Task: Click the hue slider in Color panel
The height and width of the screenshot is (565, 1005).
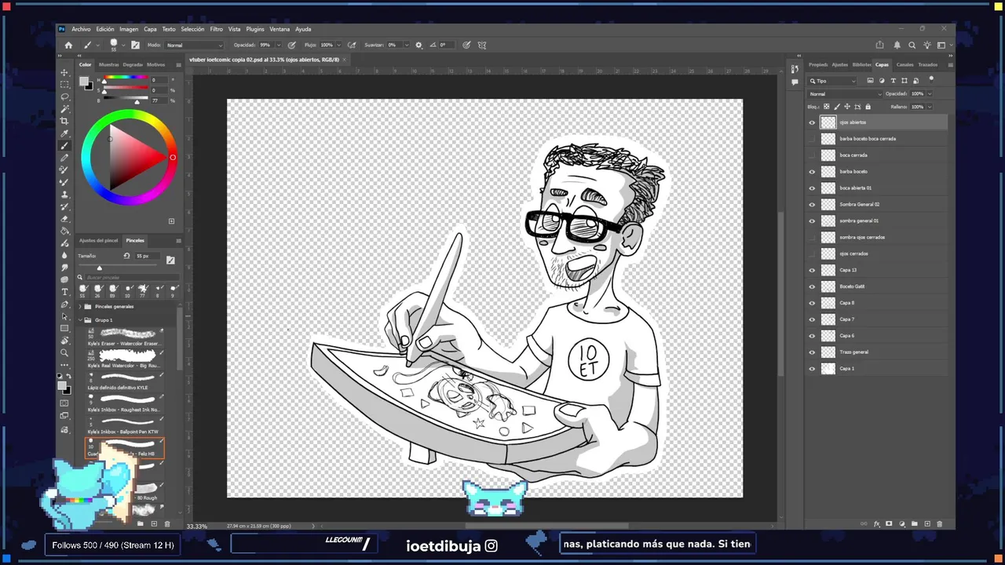Action: pyautogui.click(x=126, y=77)
